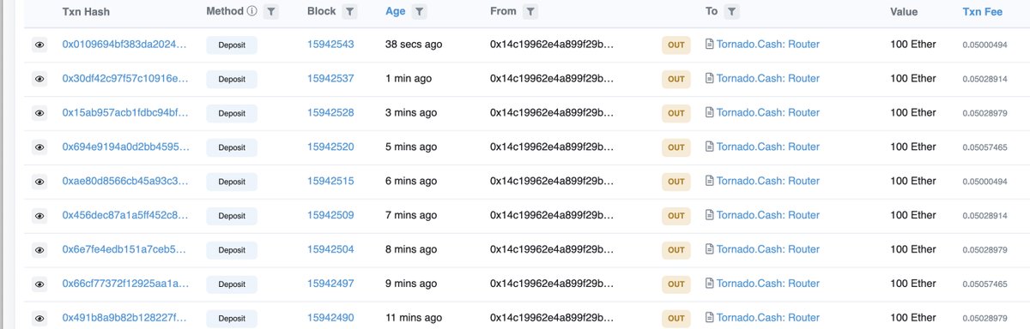Select From address in the 38 secs ago row
The height and width of the screenshot is (329, 1030).
(x=552, y=45)
